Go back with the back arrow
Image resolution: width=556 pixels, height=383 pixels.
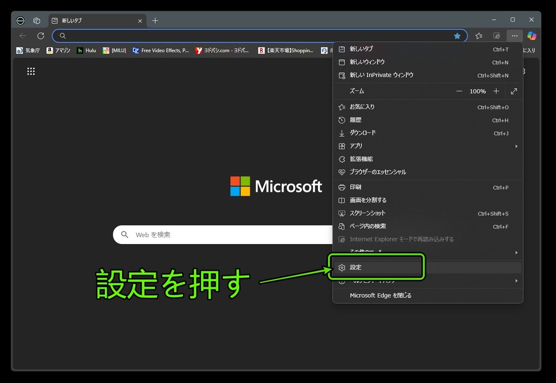(x=23, y=36)
